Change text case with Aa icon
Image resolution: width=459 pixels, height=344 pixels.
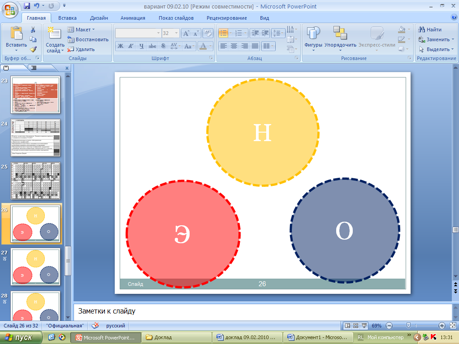coord(189,46)
